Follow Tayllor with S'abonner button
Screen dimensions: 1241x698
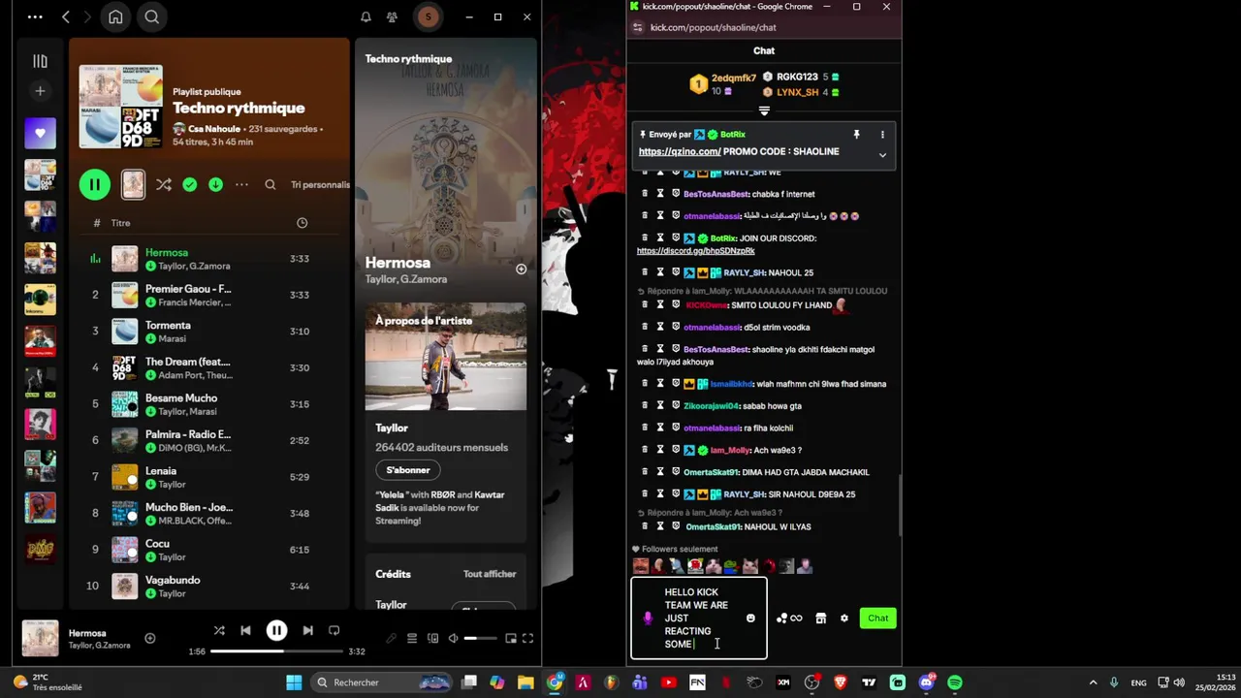(408, 470)
